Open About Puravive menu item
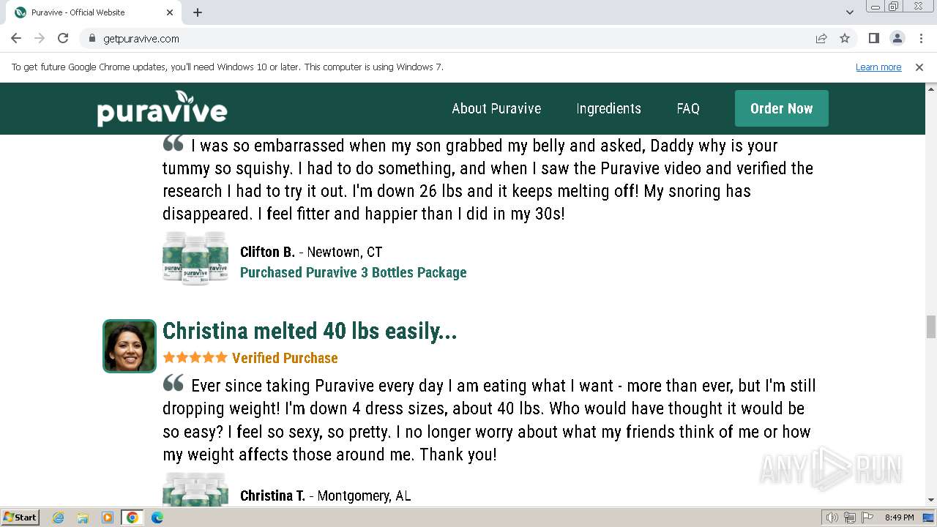Viewport: 937px width, 527px height. [x=496, y=108]
